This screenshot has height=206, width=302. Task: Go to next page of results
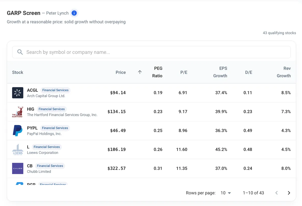pos(289,193)
